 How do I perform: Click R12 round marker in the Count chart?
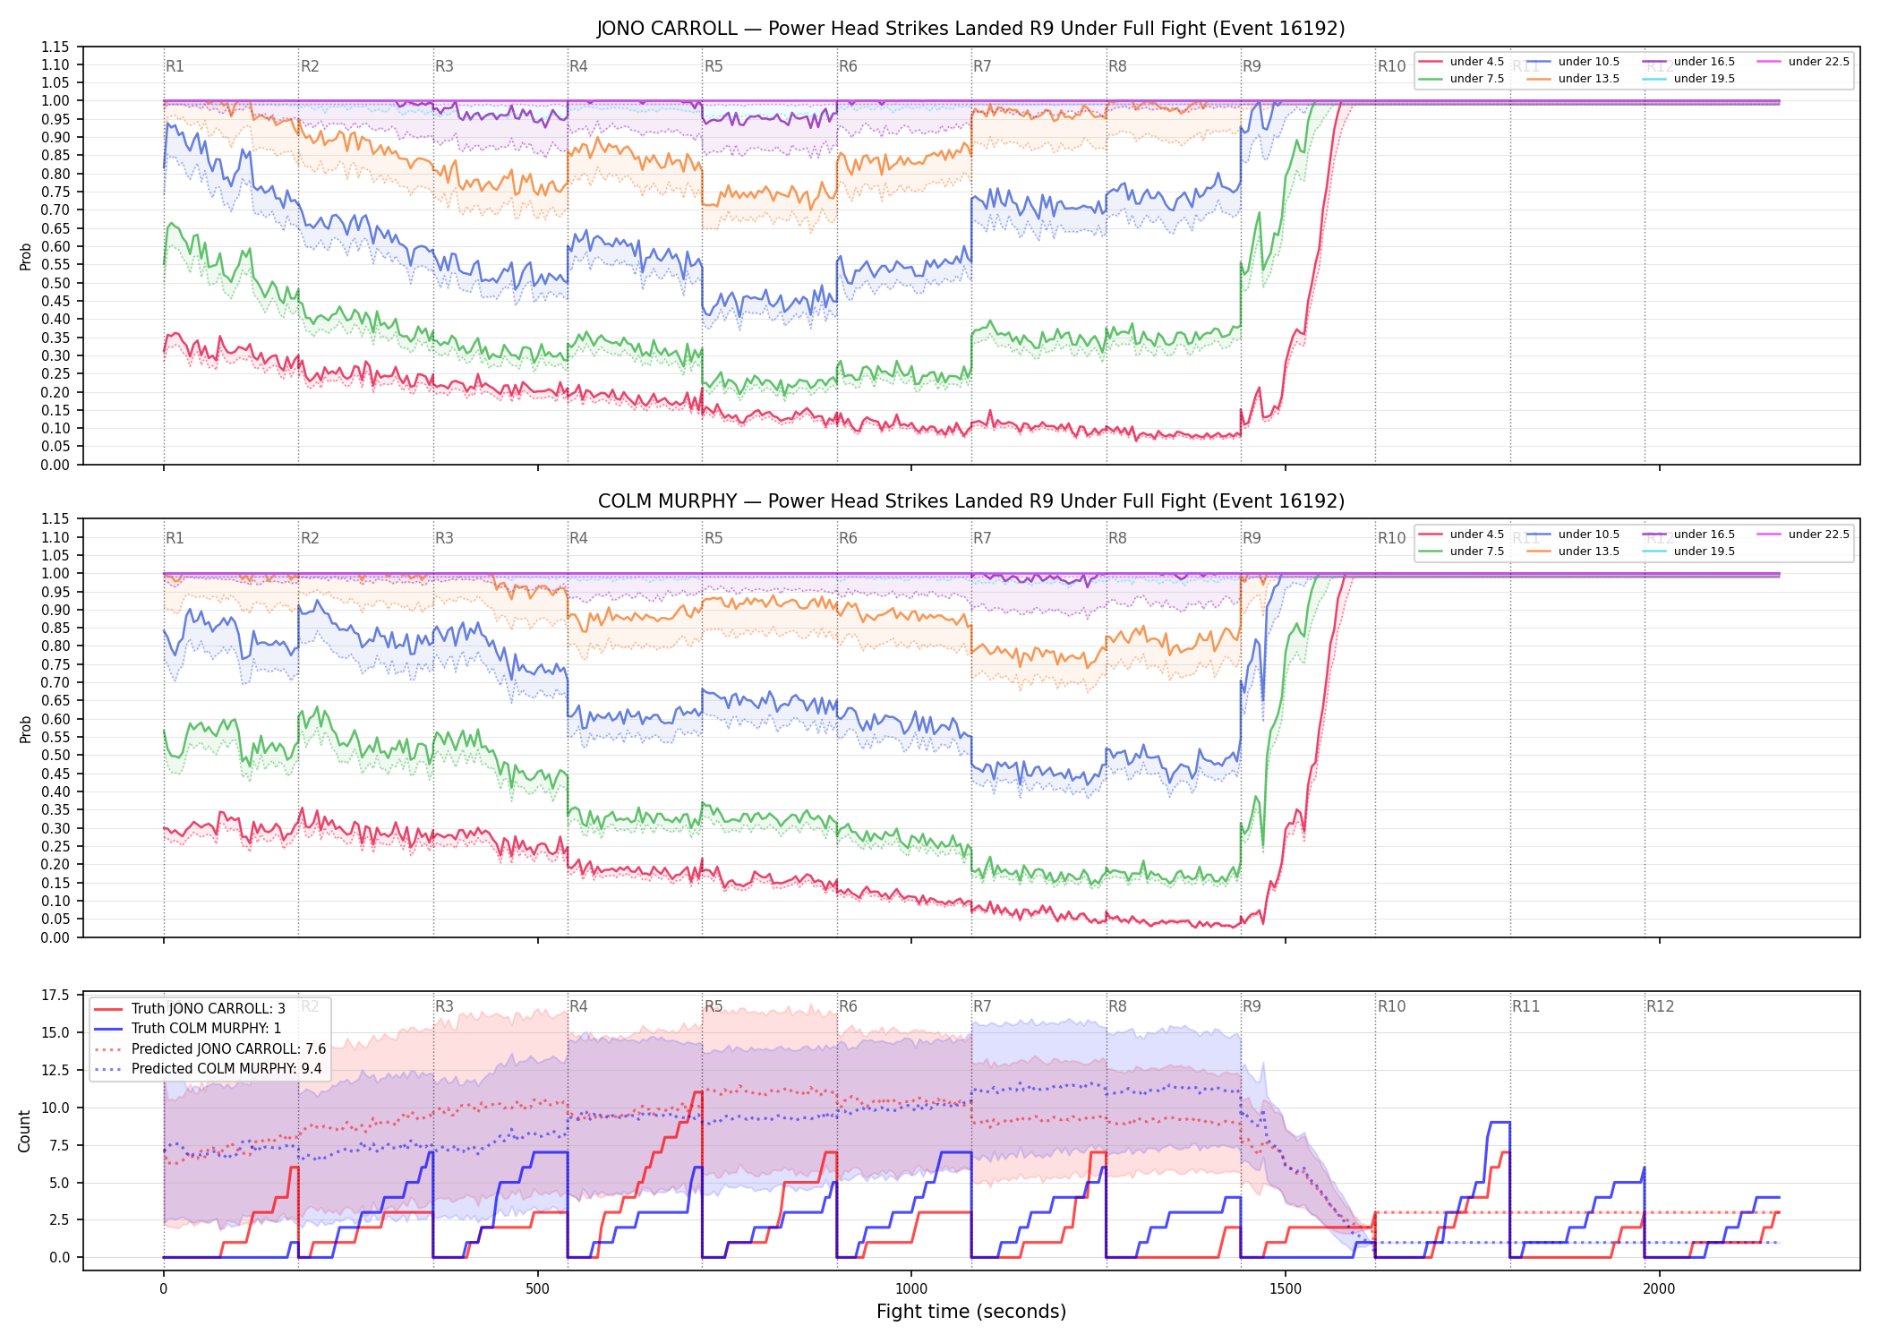[1660, 1006]
